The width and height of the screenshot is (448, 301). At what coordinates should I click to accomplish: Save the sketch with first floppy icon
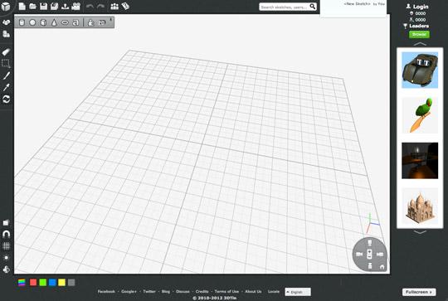point(43,6)
